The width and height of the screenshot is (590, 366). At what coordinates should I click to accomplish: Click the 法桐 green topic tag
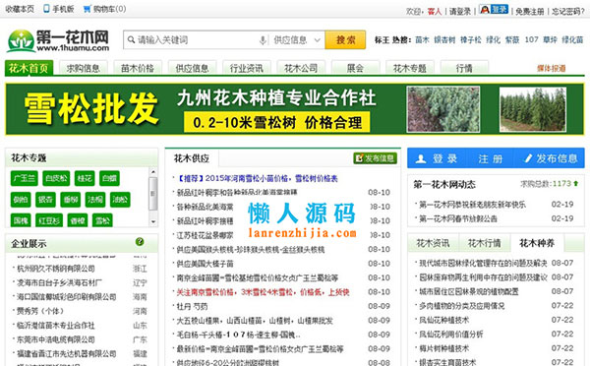pyautogui.click(x=95, y=200)
